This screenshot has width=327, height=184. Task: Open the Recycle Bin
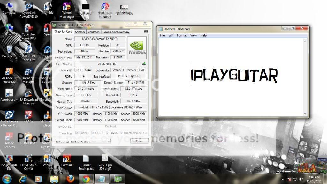9,52
